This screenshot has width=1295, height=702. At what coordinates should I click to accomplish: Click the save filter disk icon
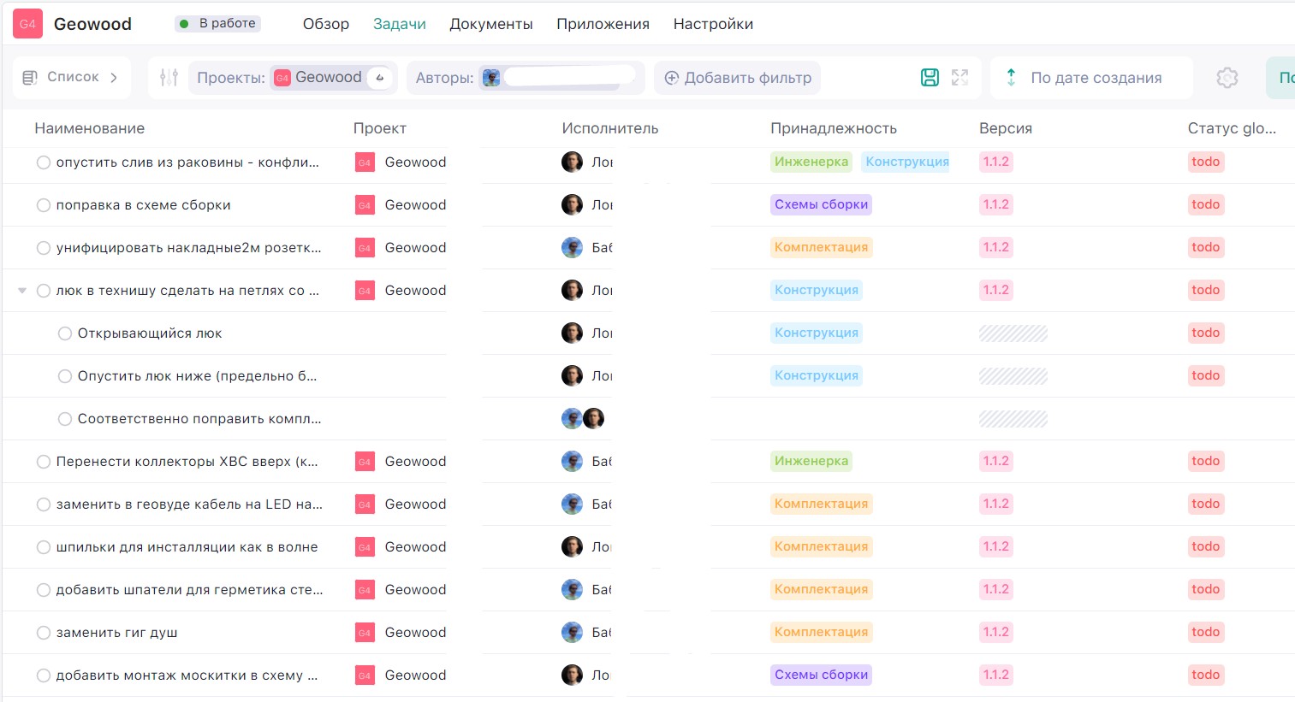tap(930, 78)
